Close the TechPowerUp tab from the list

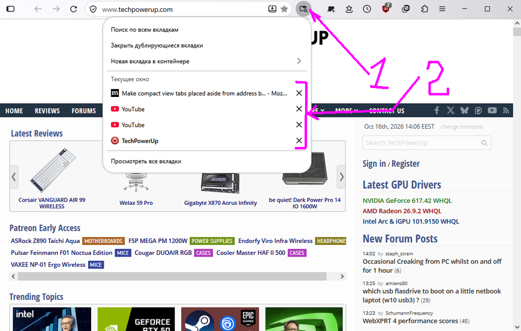point(299,141)
